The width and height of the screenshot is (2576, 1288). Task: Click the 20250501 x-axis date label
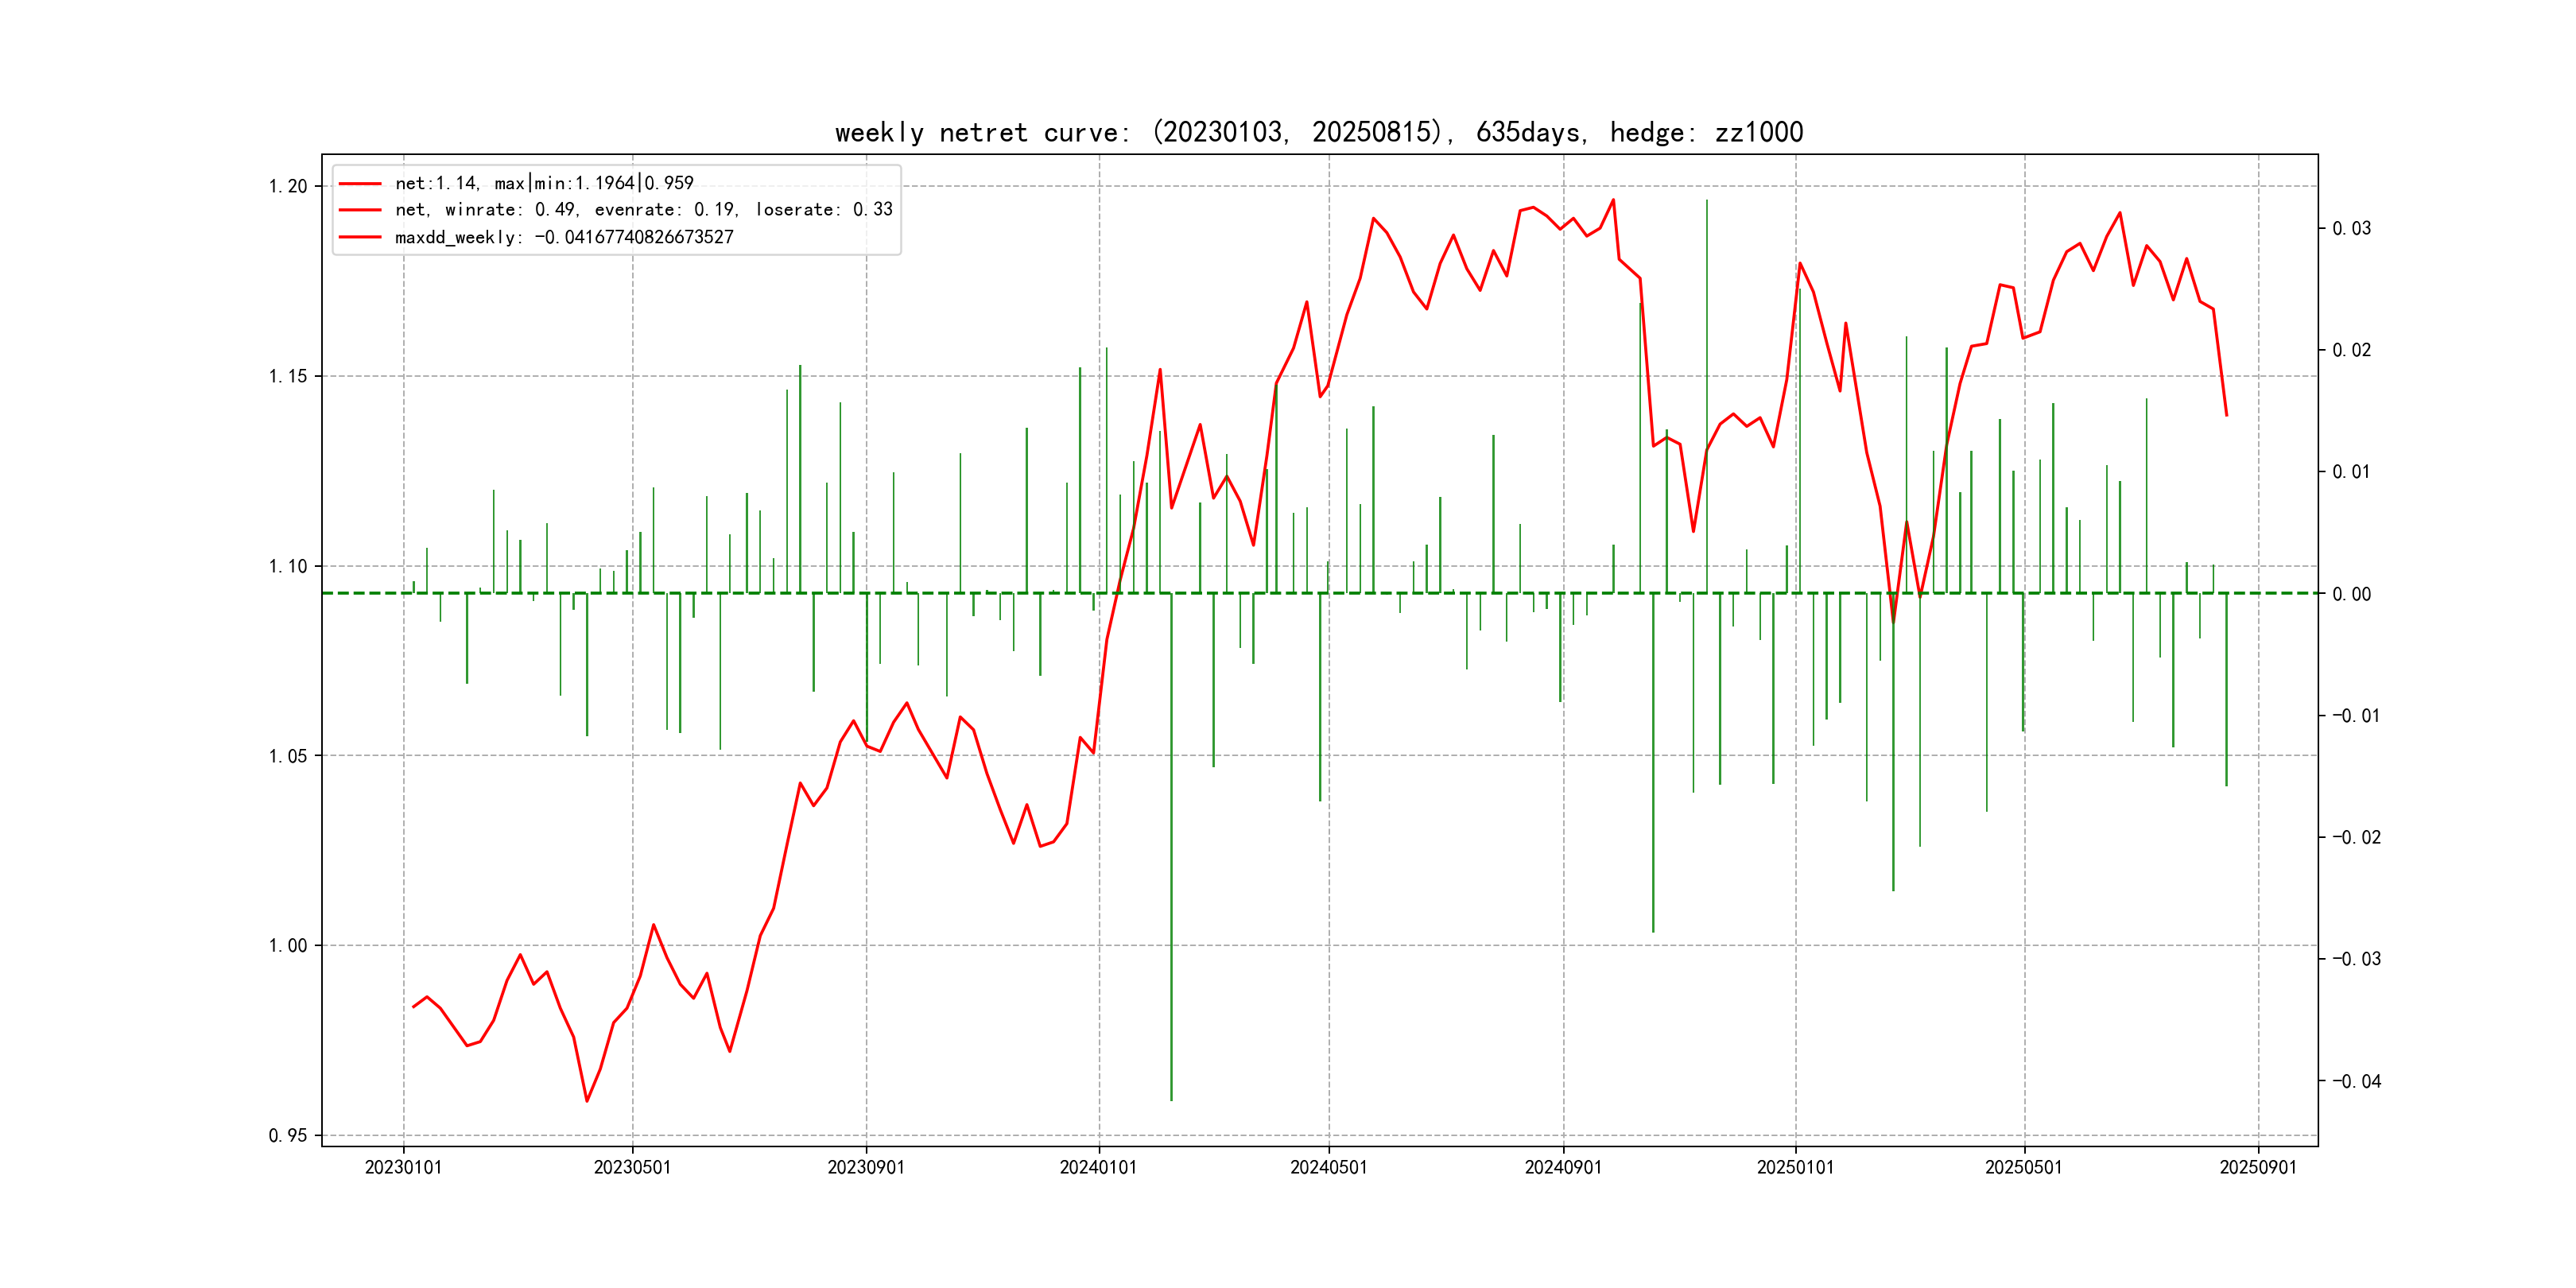click(x=2023, y=1167)
